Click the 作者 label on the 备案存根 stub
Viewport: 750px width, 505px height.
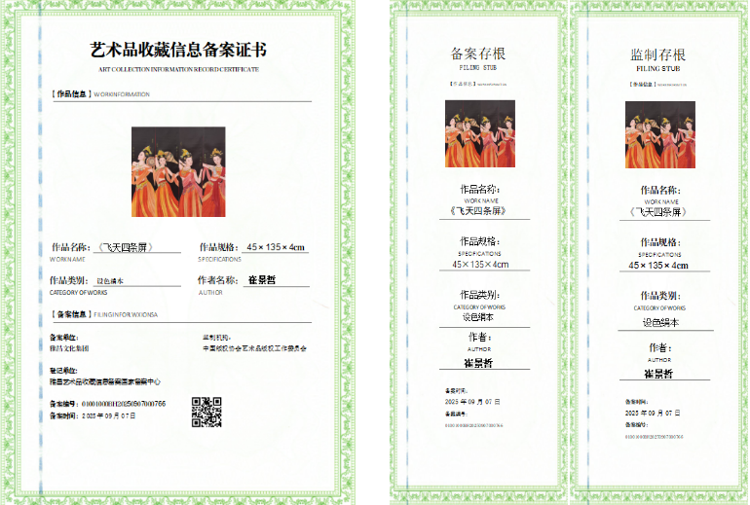pos(480,338)
